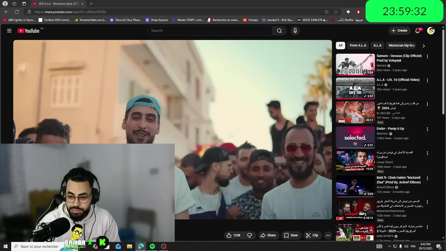Open YouTube notifications bell

click(x=417, y=31)
